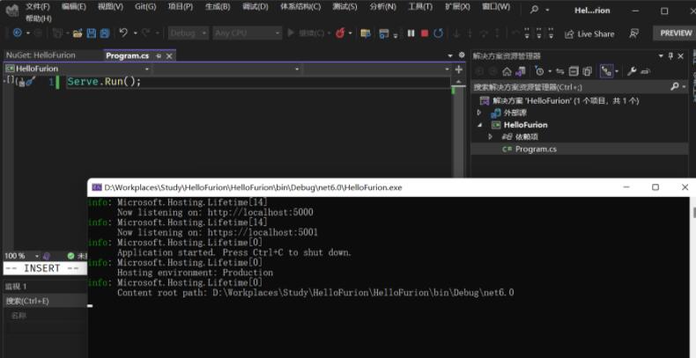Click the Save All toolbar icon
Screen dimensions: 696x358
105,33
